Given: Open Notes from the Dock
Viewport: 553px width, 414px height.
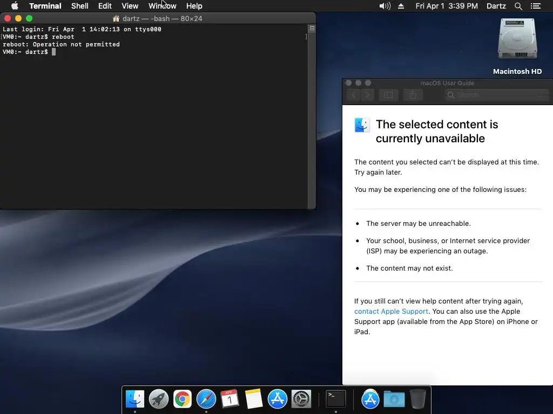Looking at the screenshot, I should pyautogui.click(x=254, y=399).
